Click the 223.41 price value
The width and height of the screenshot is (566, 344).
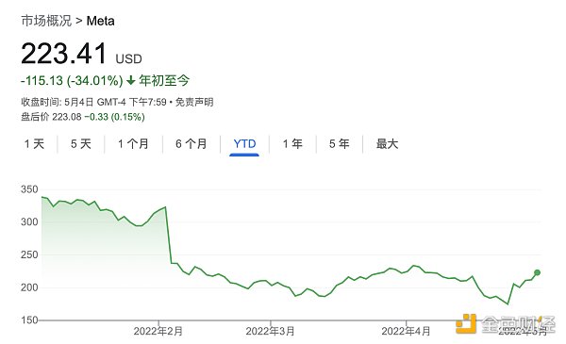click(64, 54)
